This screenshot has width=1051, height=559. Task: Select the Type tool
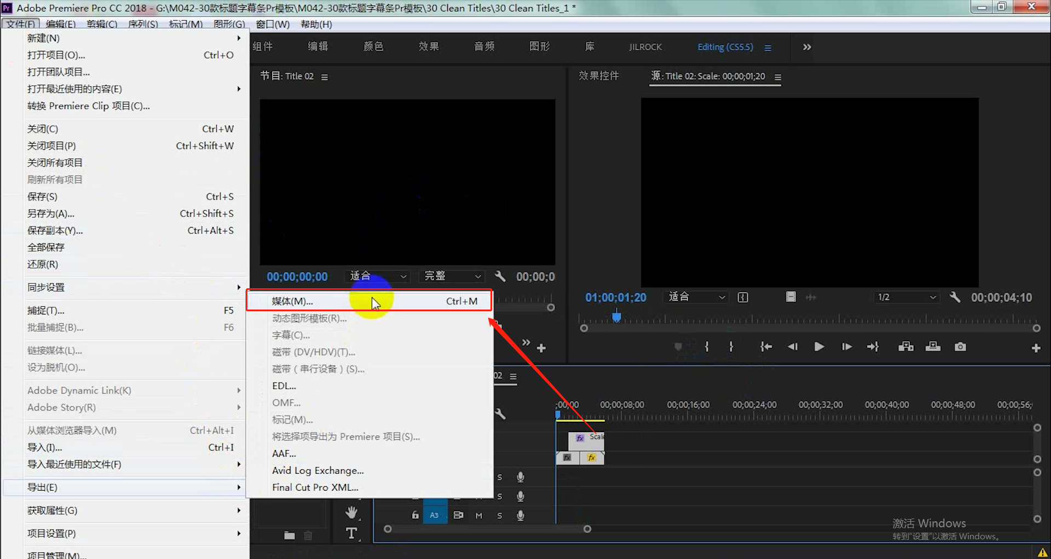click(351, 533)
